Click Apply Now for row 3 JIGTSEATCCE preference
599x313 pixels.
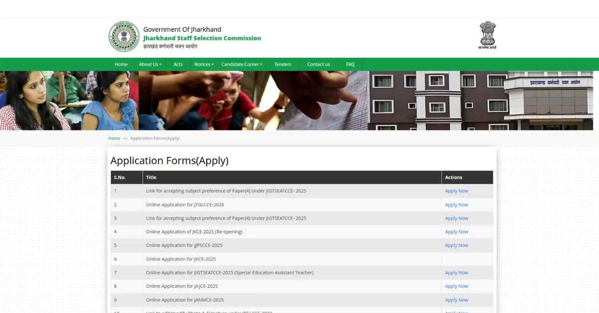(x=456, y=218)
